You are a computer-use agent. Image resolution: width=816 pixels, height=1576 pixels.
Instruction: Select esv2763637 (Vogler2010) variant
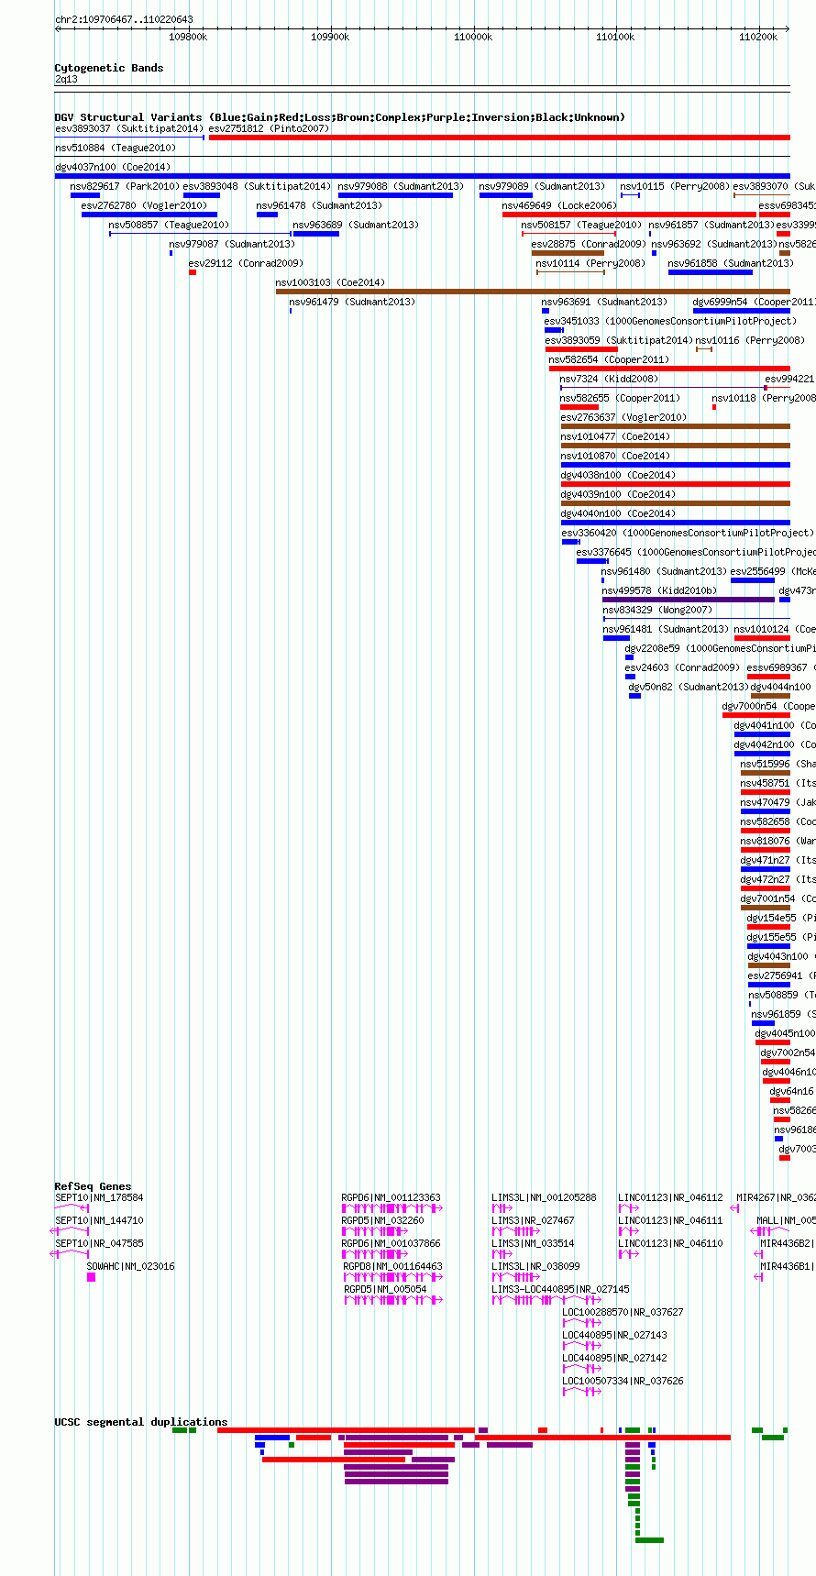coord(624,417)
